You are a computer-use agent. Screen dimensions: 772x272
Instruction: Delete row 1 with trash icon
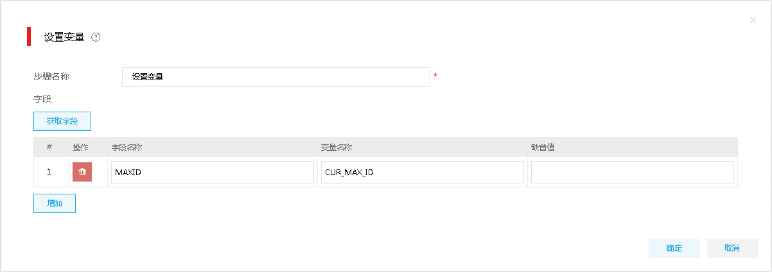(82, 172)
